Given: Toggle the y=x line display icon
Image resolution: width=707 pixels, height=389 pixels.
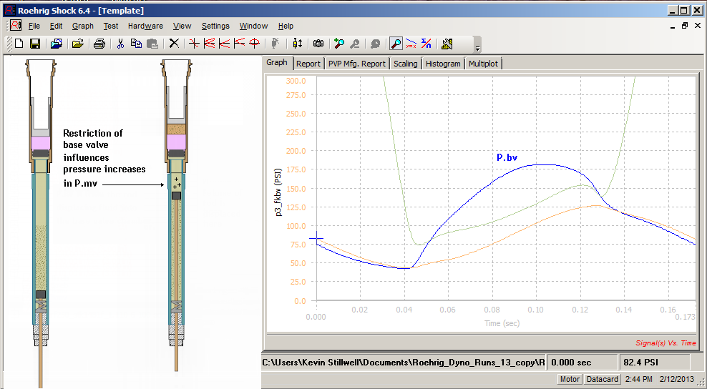Looking at the screenshot, I should (411, 44).
